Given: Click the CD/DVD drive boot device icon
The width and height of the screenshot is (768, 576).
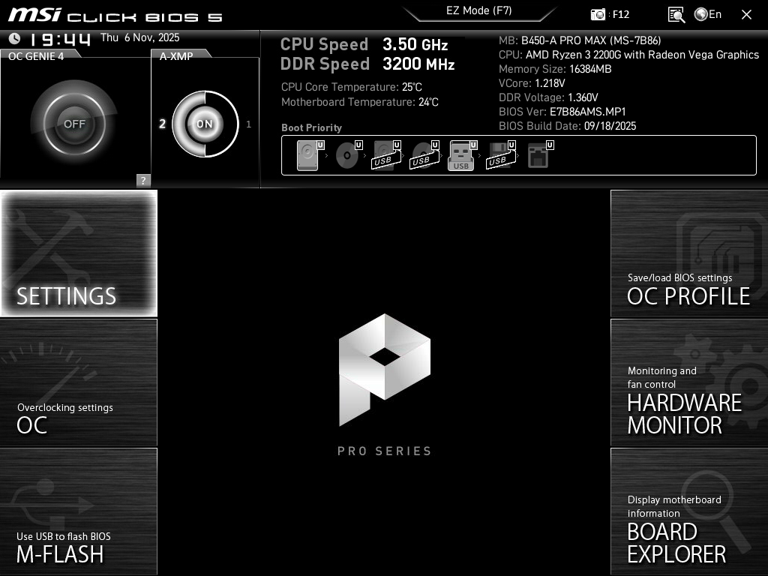Looking at the screenshot, I should pyautogui.click(x=346, y=154).
